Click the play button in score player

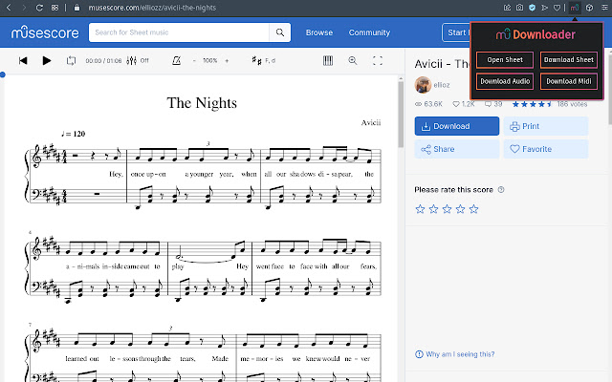click(47, 61)
